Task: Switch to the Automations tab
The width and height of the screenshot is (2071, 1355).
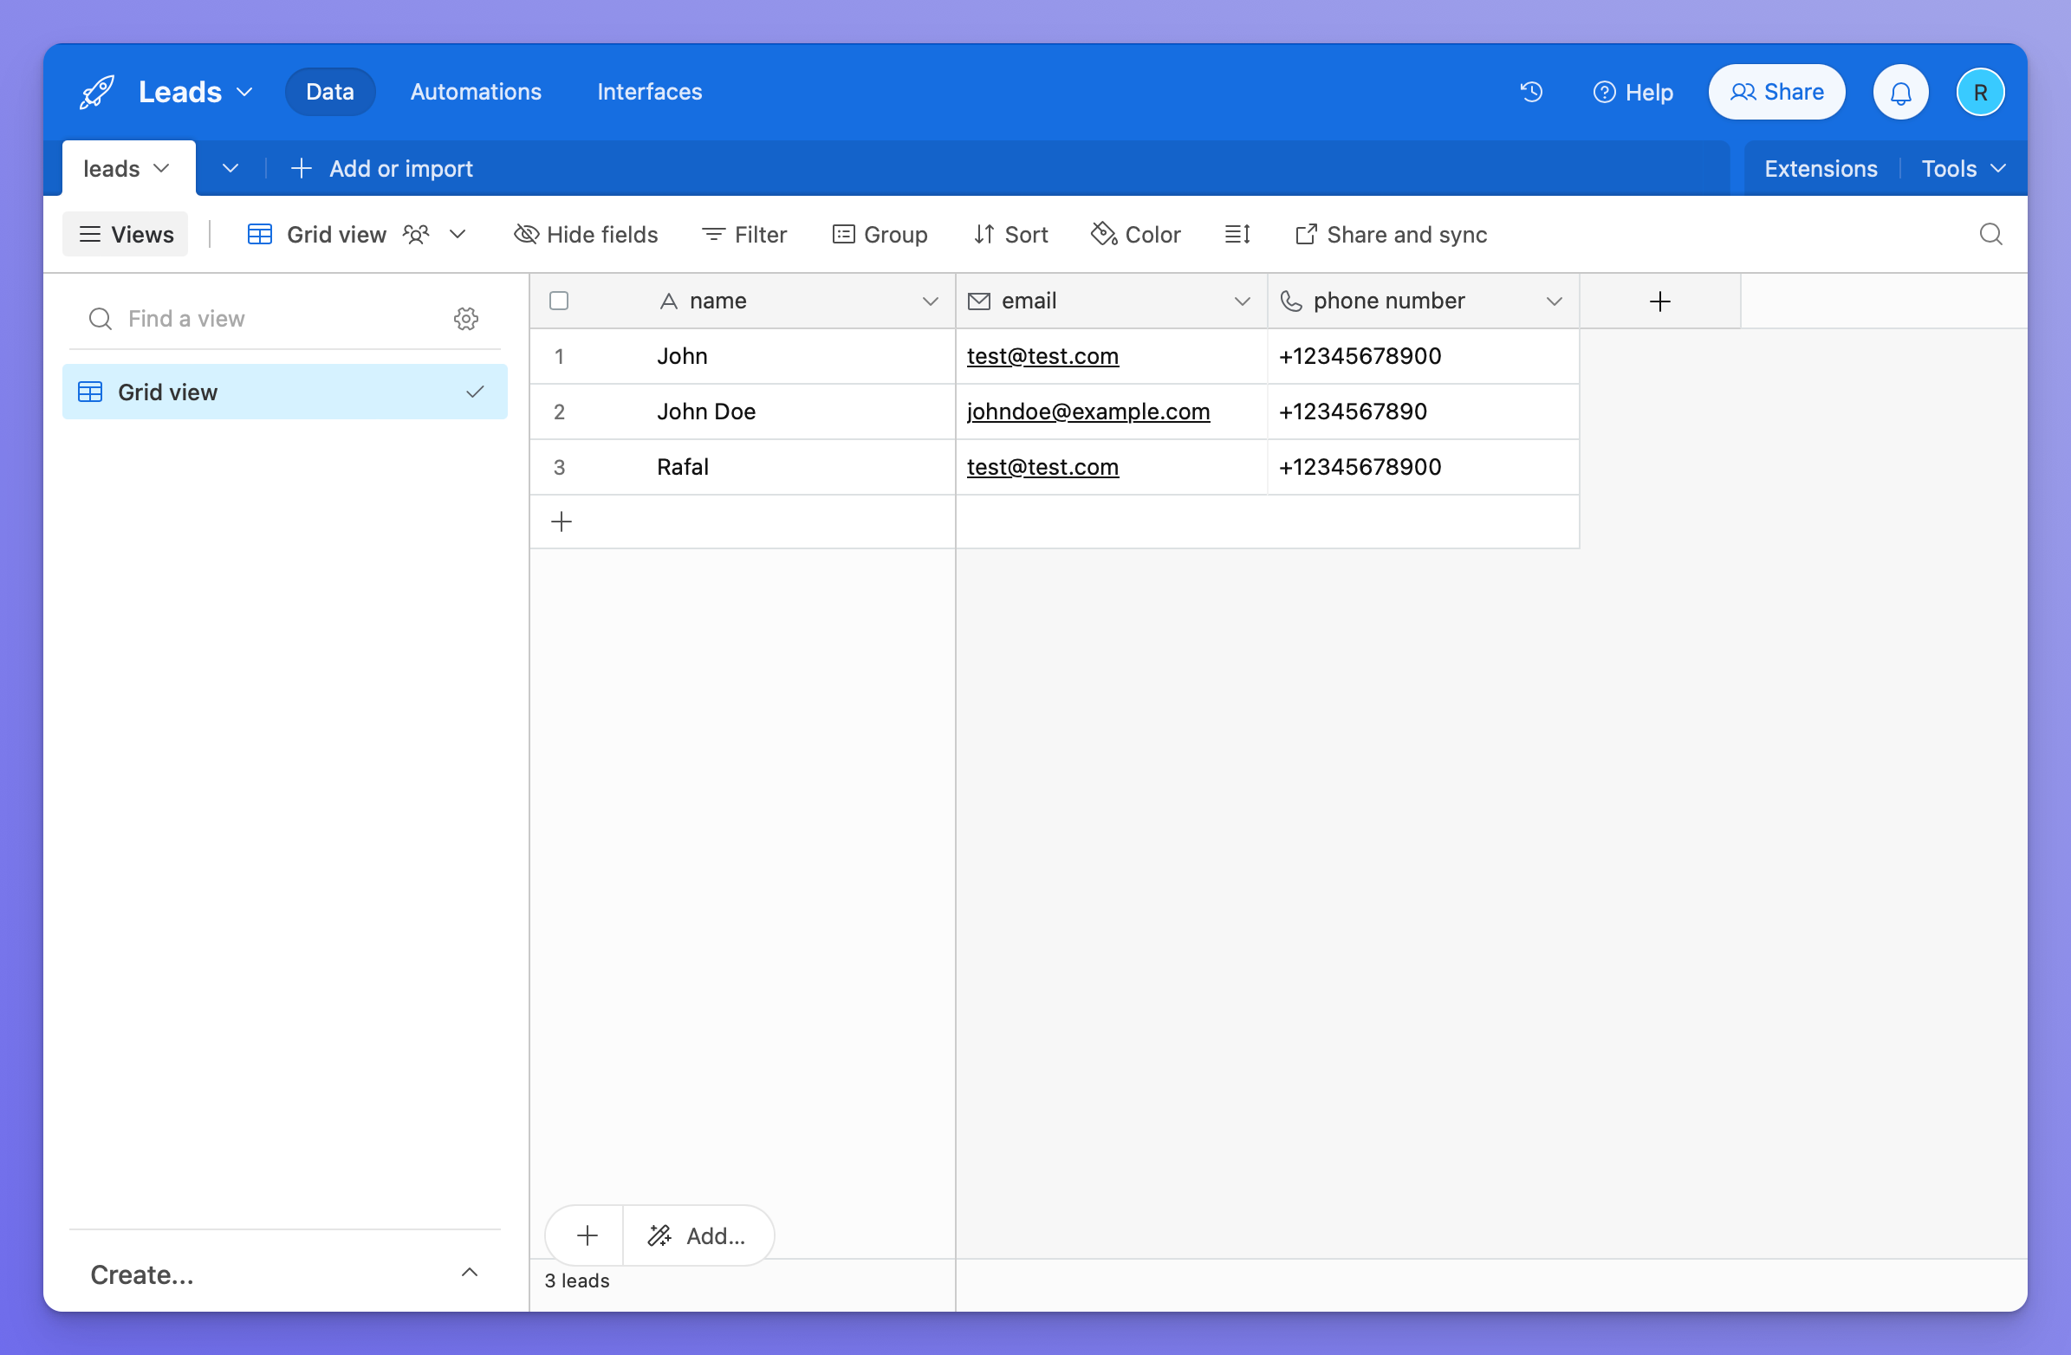Action: pyautogui.click(x=475, y=91)
